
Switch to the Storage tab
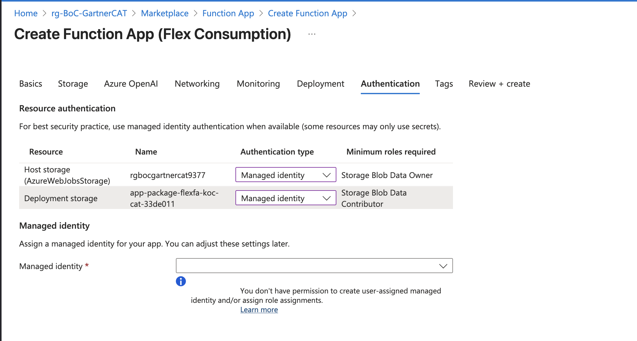point(73,84)
